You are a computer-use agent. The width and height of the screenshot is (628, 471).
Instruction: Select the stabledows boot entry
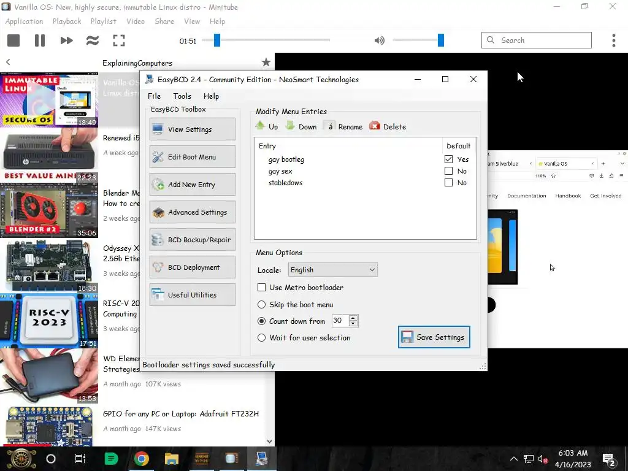(x=285, y=183)
